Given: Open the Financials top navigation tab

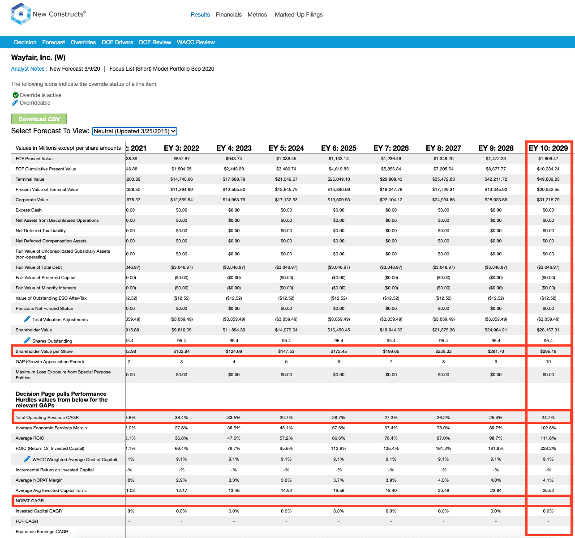Looking at the screenshot, I should tap(229, 14).
